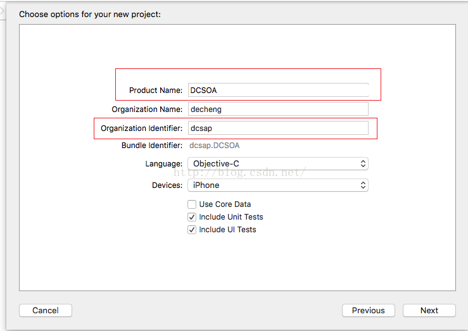
Task: Click the up-down arrows on Devices popup
Action: [x=363, y=185]
